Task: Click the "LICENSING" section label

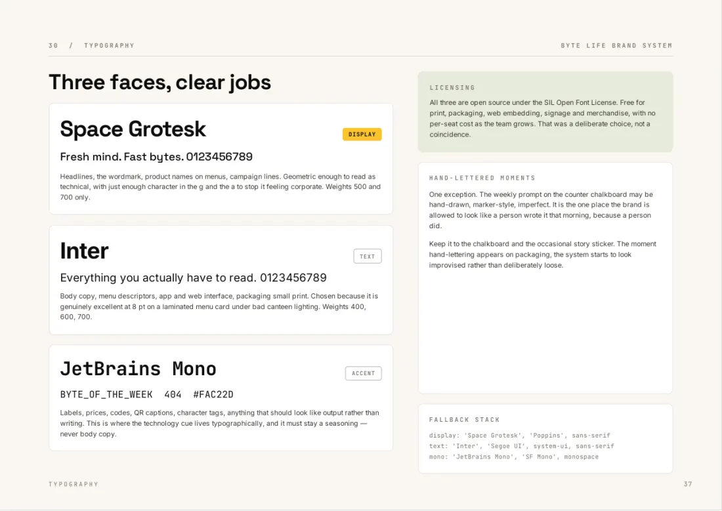Action: coord(452,87)
